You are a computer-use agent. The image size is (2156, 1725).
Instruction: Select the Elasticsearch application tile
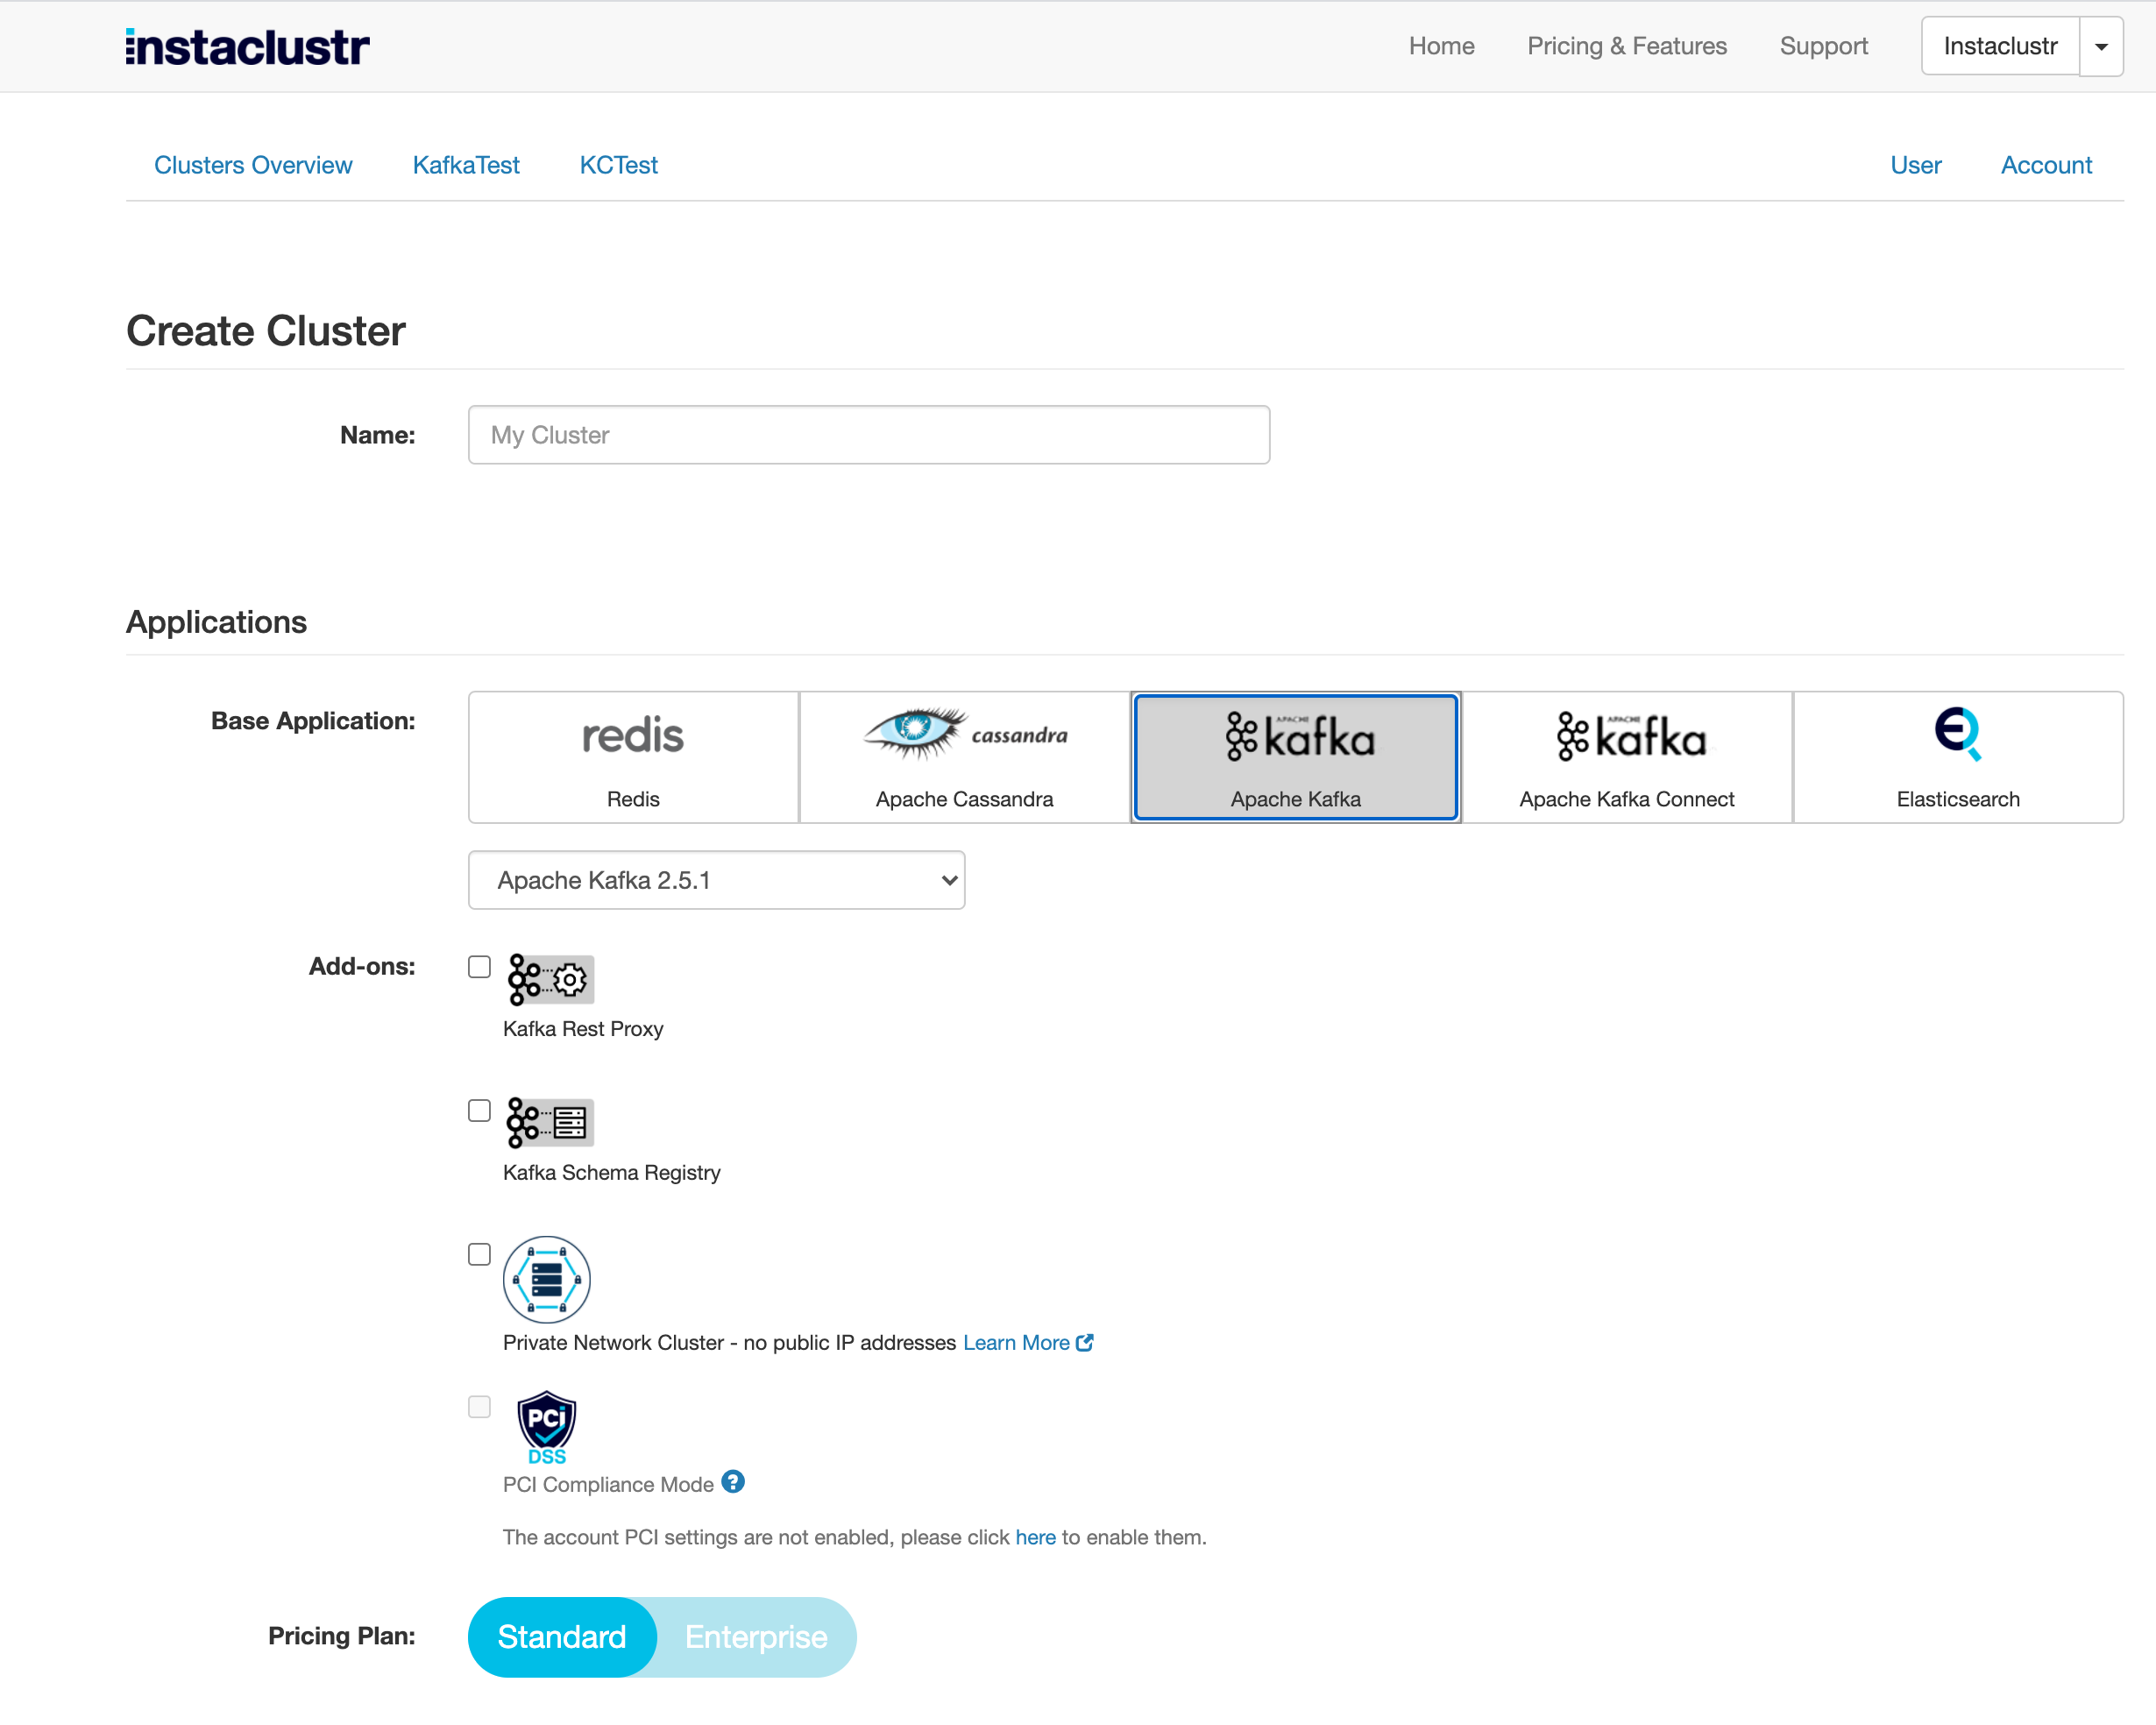[1957, 757]
